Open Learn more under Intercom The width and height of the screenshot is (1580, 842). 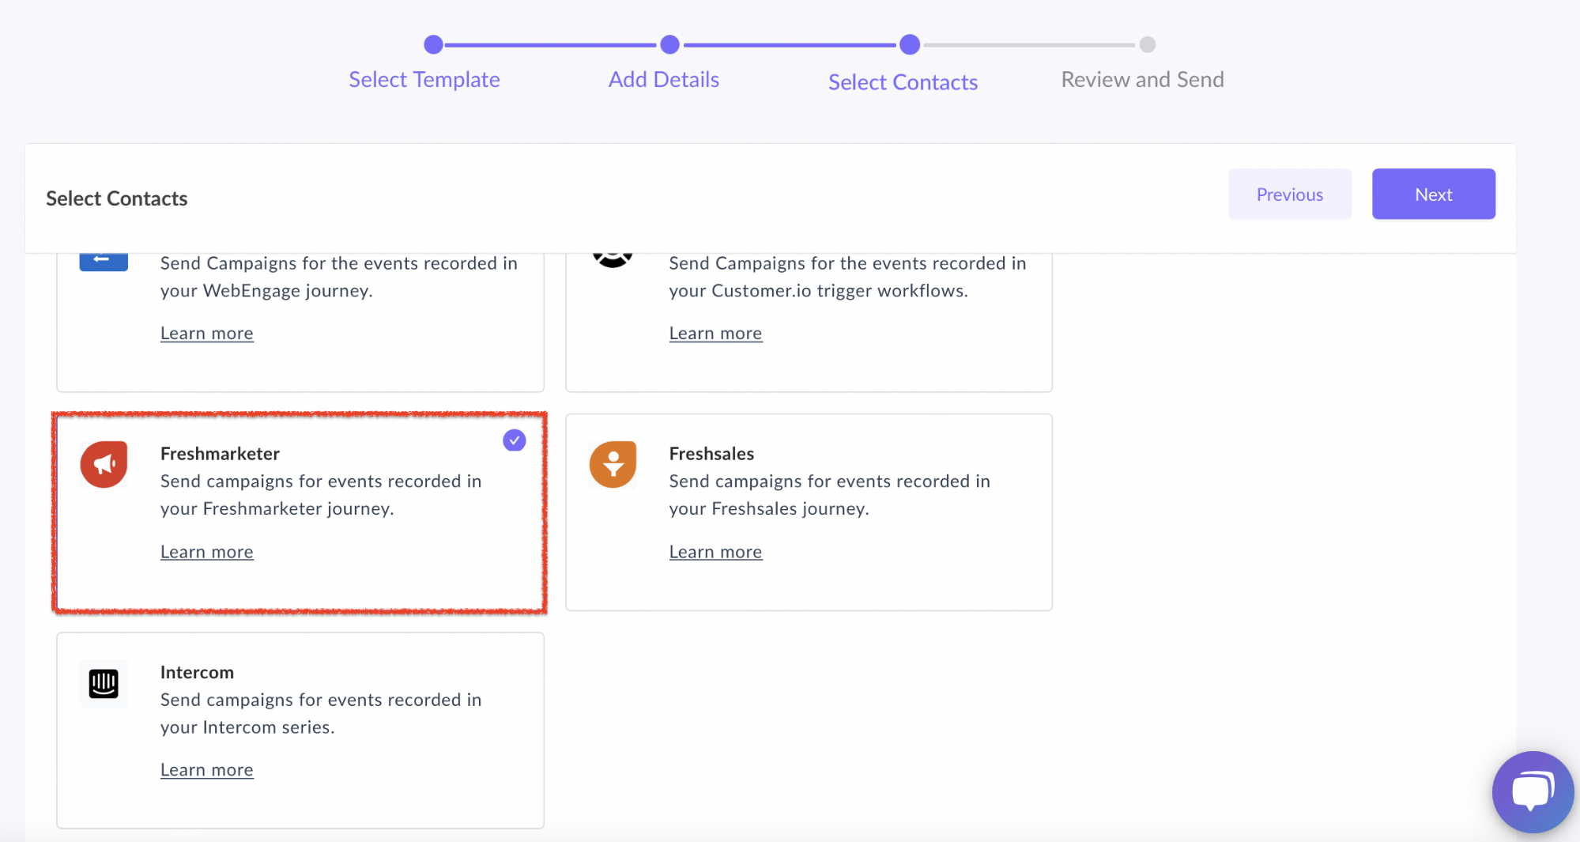pos(207,770)
